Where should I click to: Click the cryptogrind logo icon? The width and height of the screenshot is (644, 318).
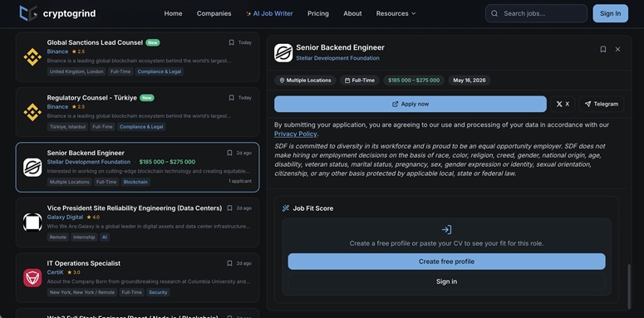coord(28,13)
